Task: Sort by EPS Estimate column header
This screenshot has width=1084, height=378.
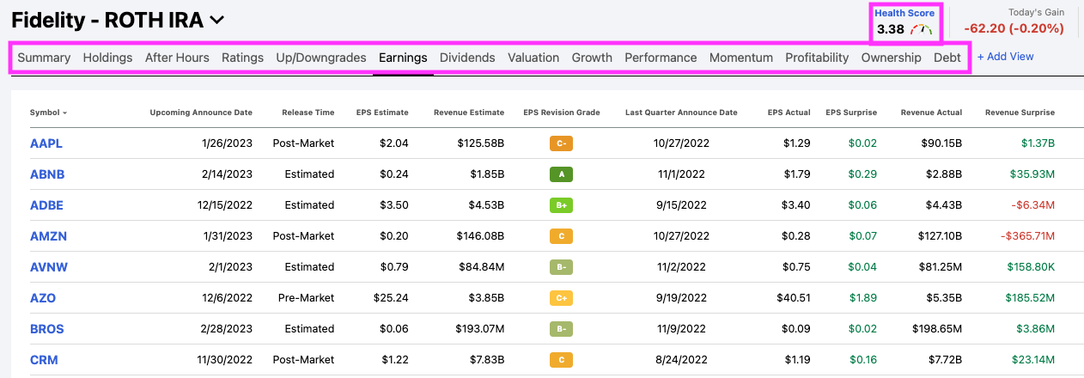Action: [382, 113]
